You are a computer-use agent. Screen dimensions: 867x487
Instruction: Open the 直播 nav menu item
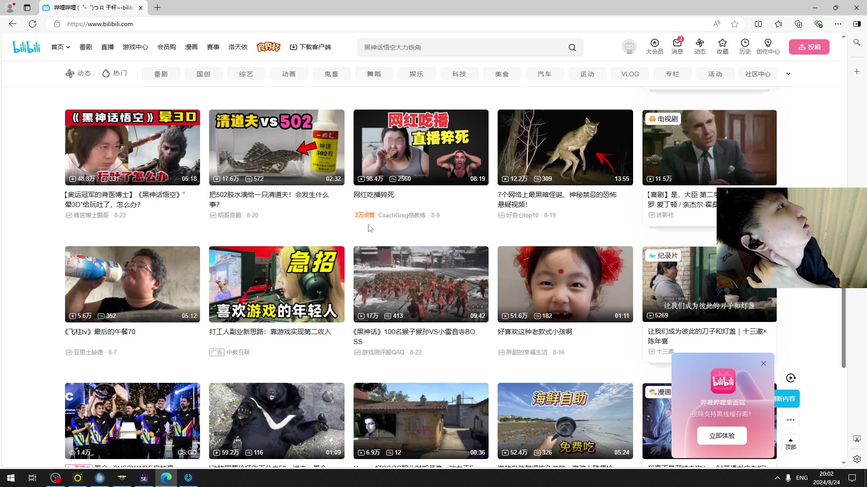(107, 47)
